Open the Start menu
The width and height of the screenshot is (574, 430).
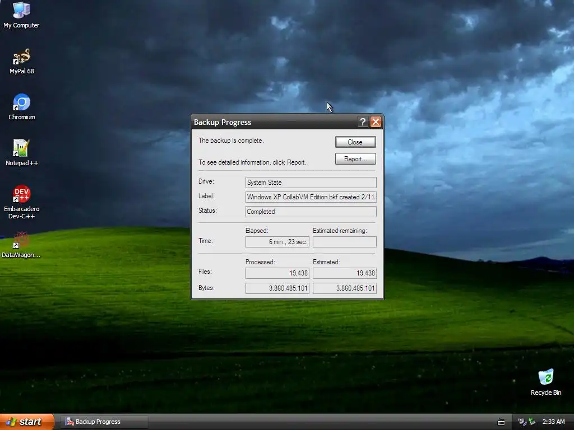click(x=27, y=422)
